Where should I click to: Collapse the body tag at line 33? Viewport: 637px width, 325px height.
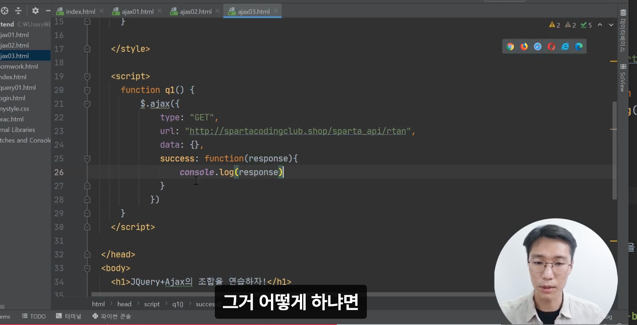coord(87,268)
